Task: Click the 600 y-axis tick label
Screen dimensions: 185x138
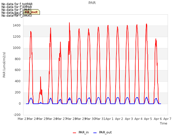Action: [18, 70]
